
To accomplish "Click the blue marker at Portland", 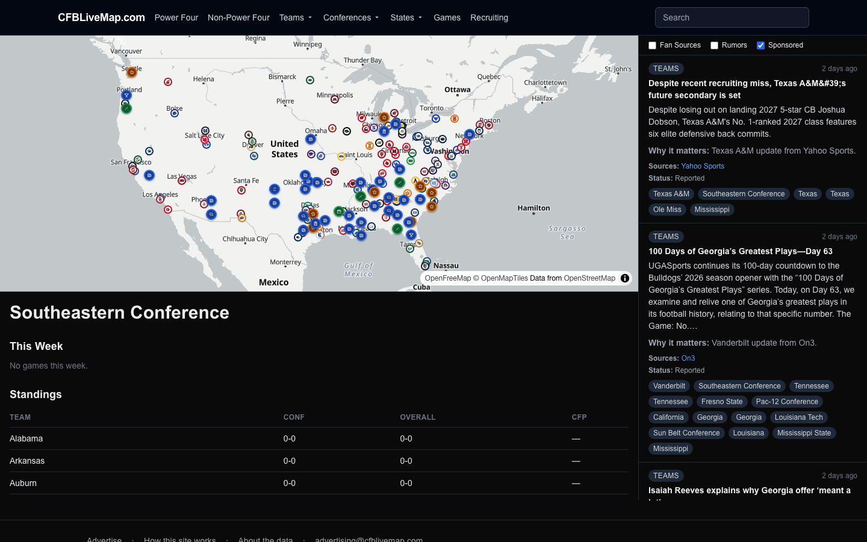I will (x=126, y=95).
